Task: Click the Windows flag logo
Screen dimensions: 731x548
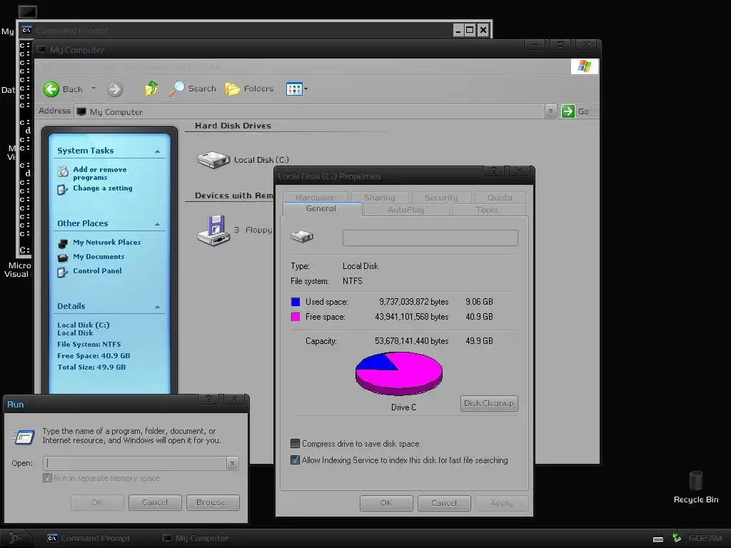Action: click(584, 66)
